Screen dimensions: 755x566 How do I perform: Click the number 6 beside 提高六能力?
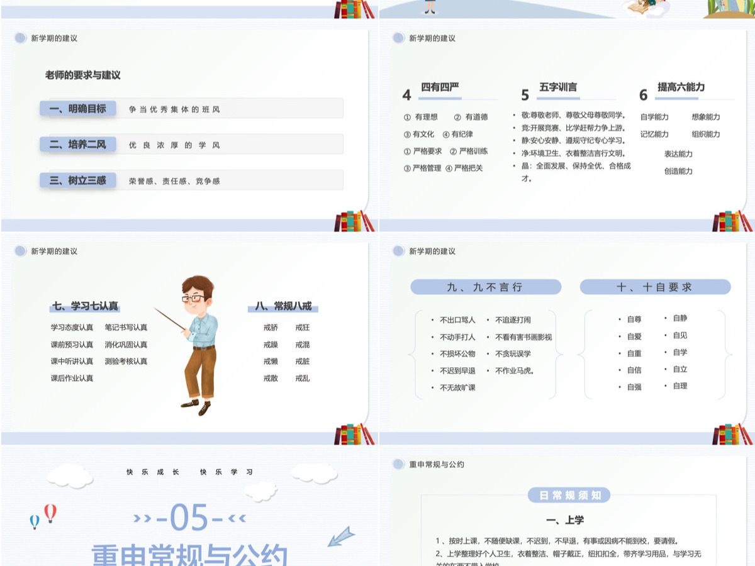644,95
